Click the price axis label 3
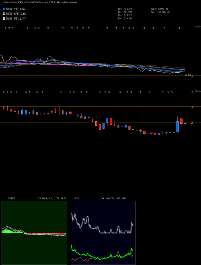The image size is (201, 265). point(192,107)
